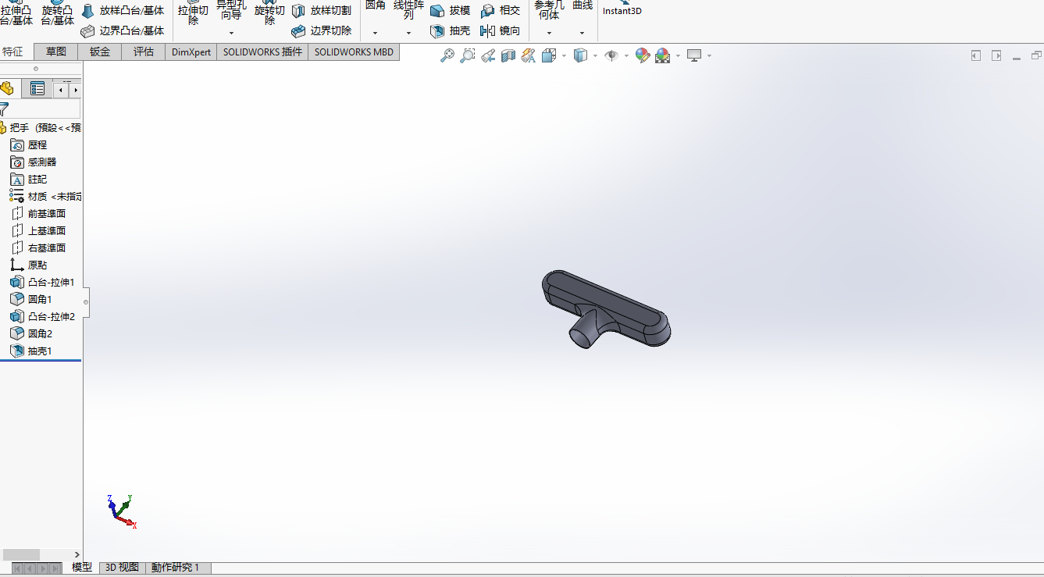Click the filter search input field
The height and width of the screenshot is (577, 1044).
(45, 109)
